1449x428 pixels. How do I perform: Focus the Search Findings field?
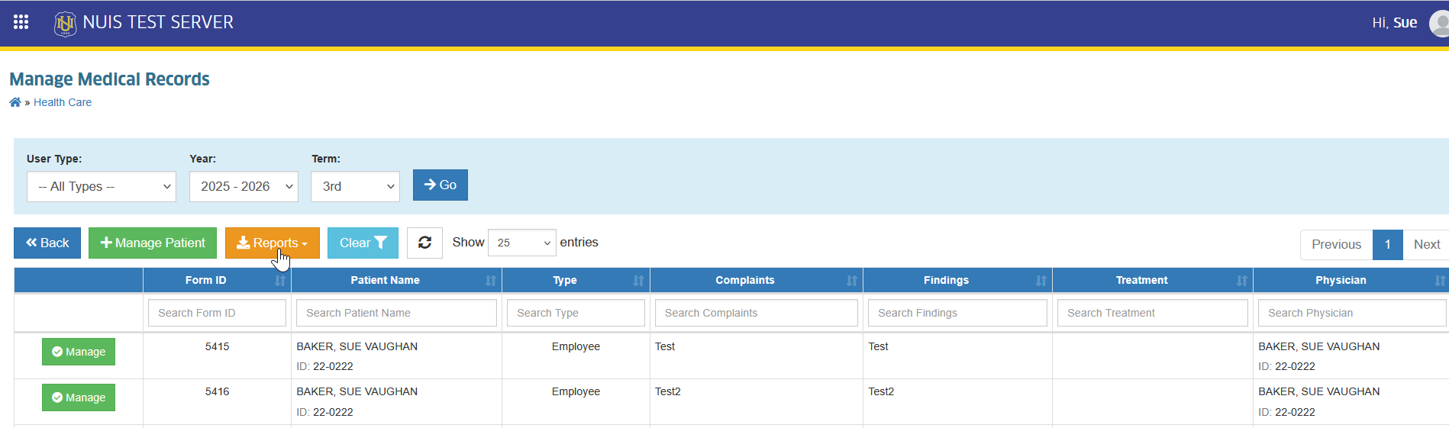pyautogui.click(x=957, y=313)
